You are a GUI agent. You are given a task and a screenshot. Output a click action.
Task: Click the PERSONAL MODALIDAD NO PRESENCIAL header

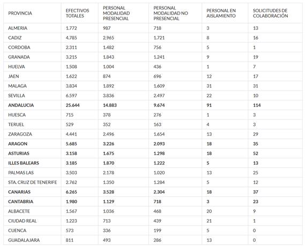click(171, 13)
